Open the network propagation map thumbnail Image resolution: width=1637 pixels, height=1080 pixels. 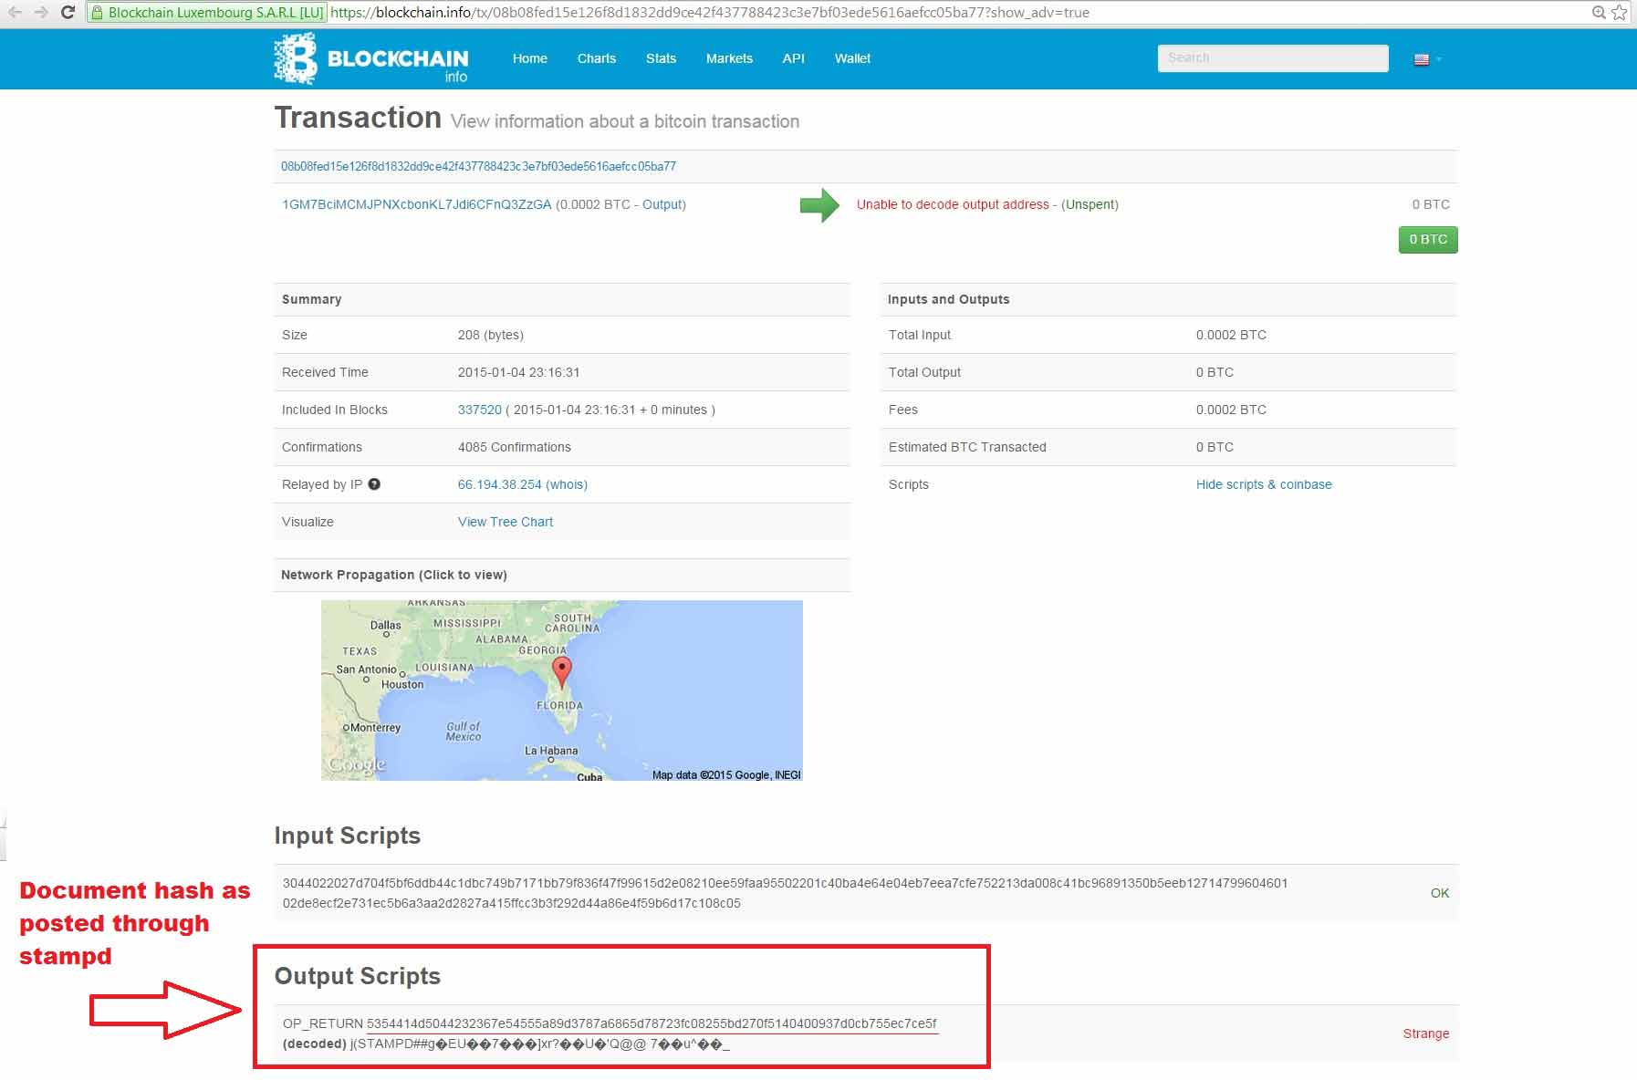(x=562, y=691)
